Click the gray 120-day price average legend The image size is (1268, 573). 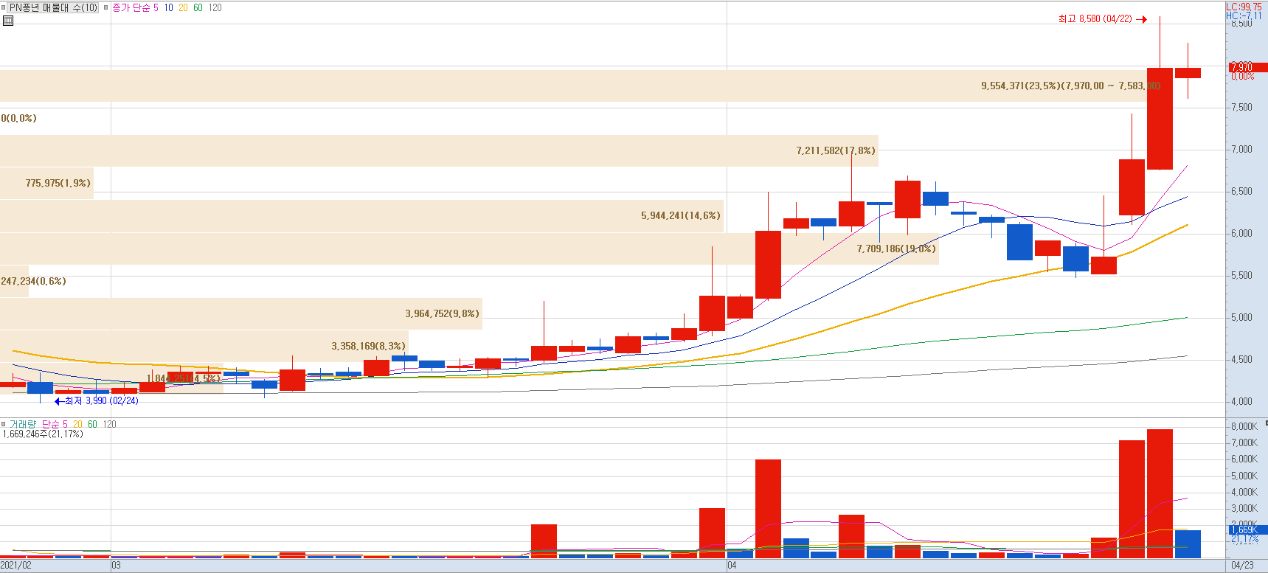(x=215, y=7)
